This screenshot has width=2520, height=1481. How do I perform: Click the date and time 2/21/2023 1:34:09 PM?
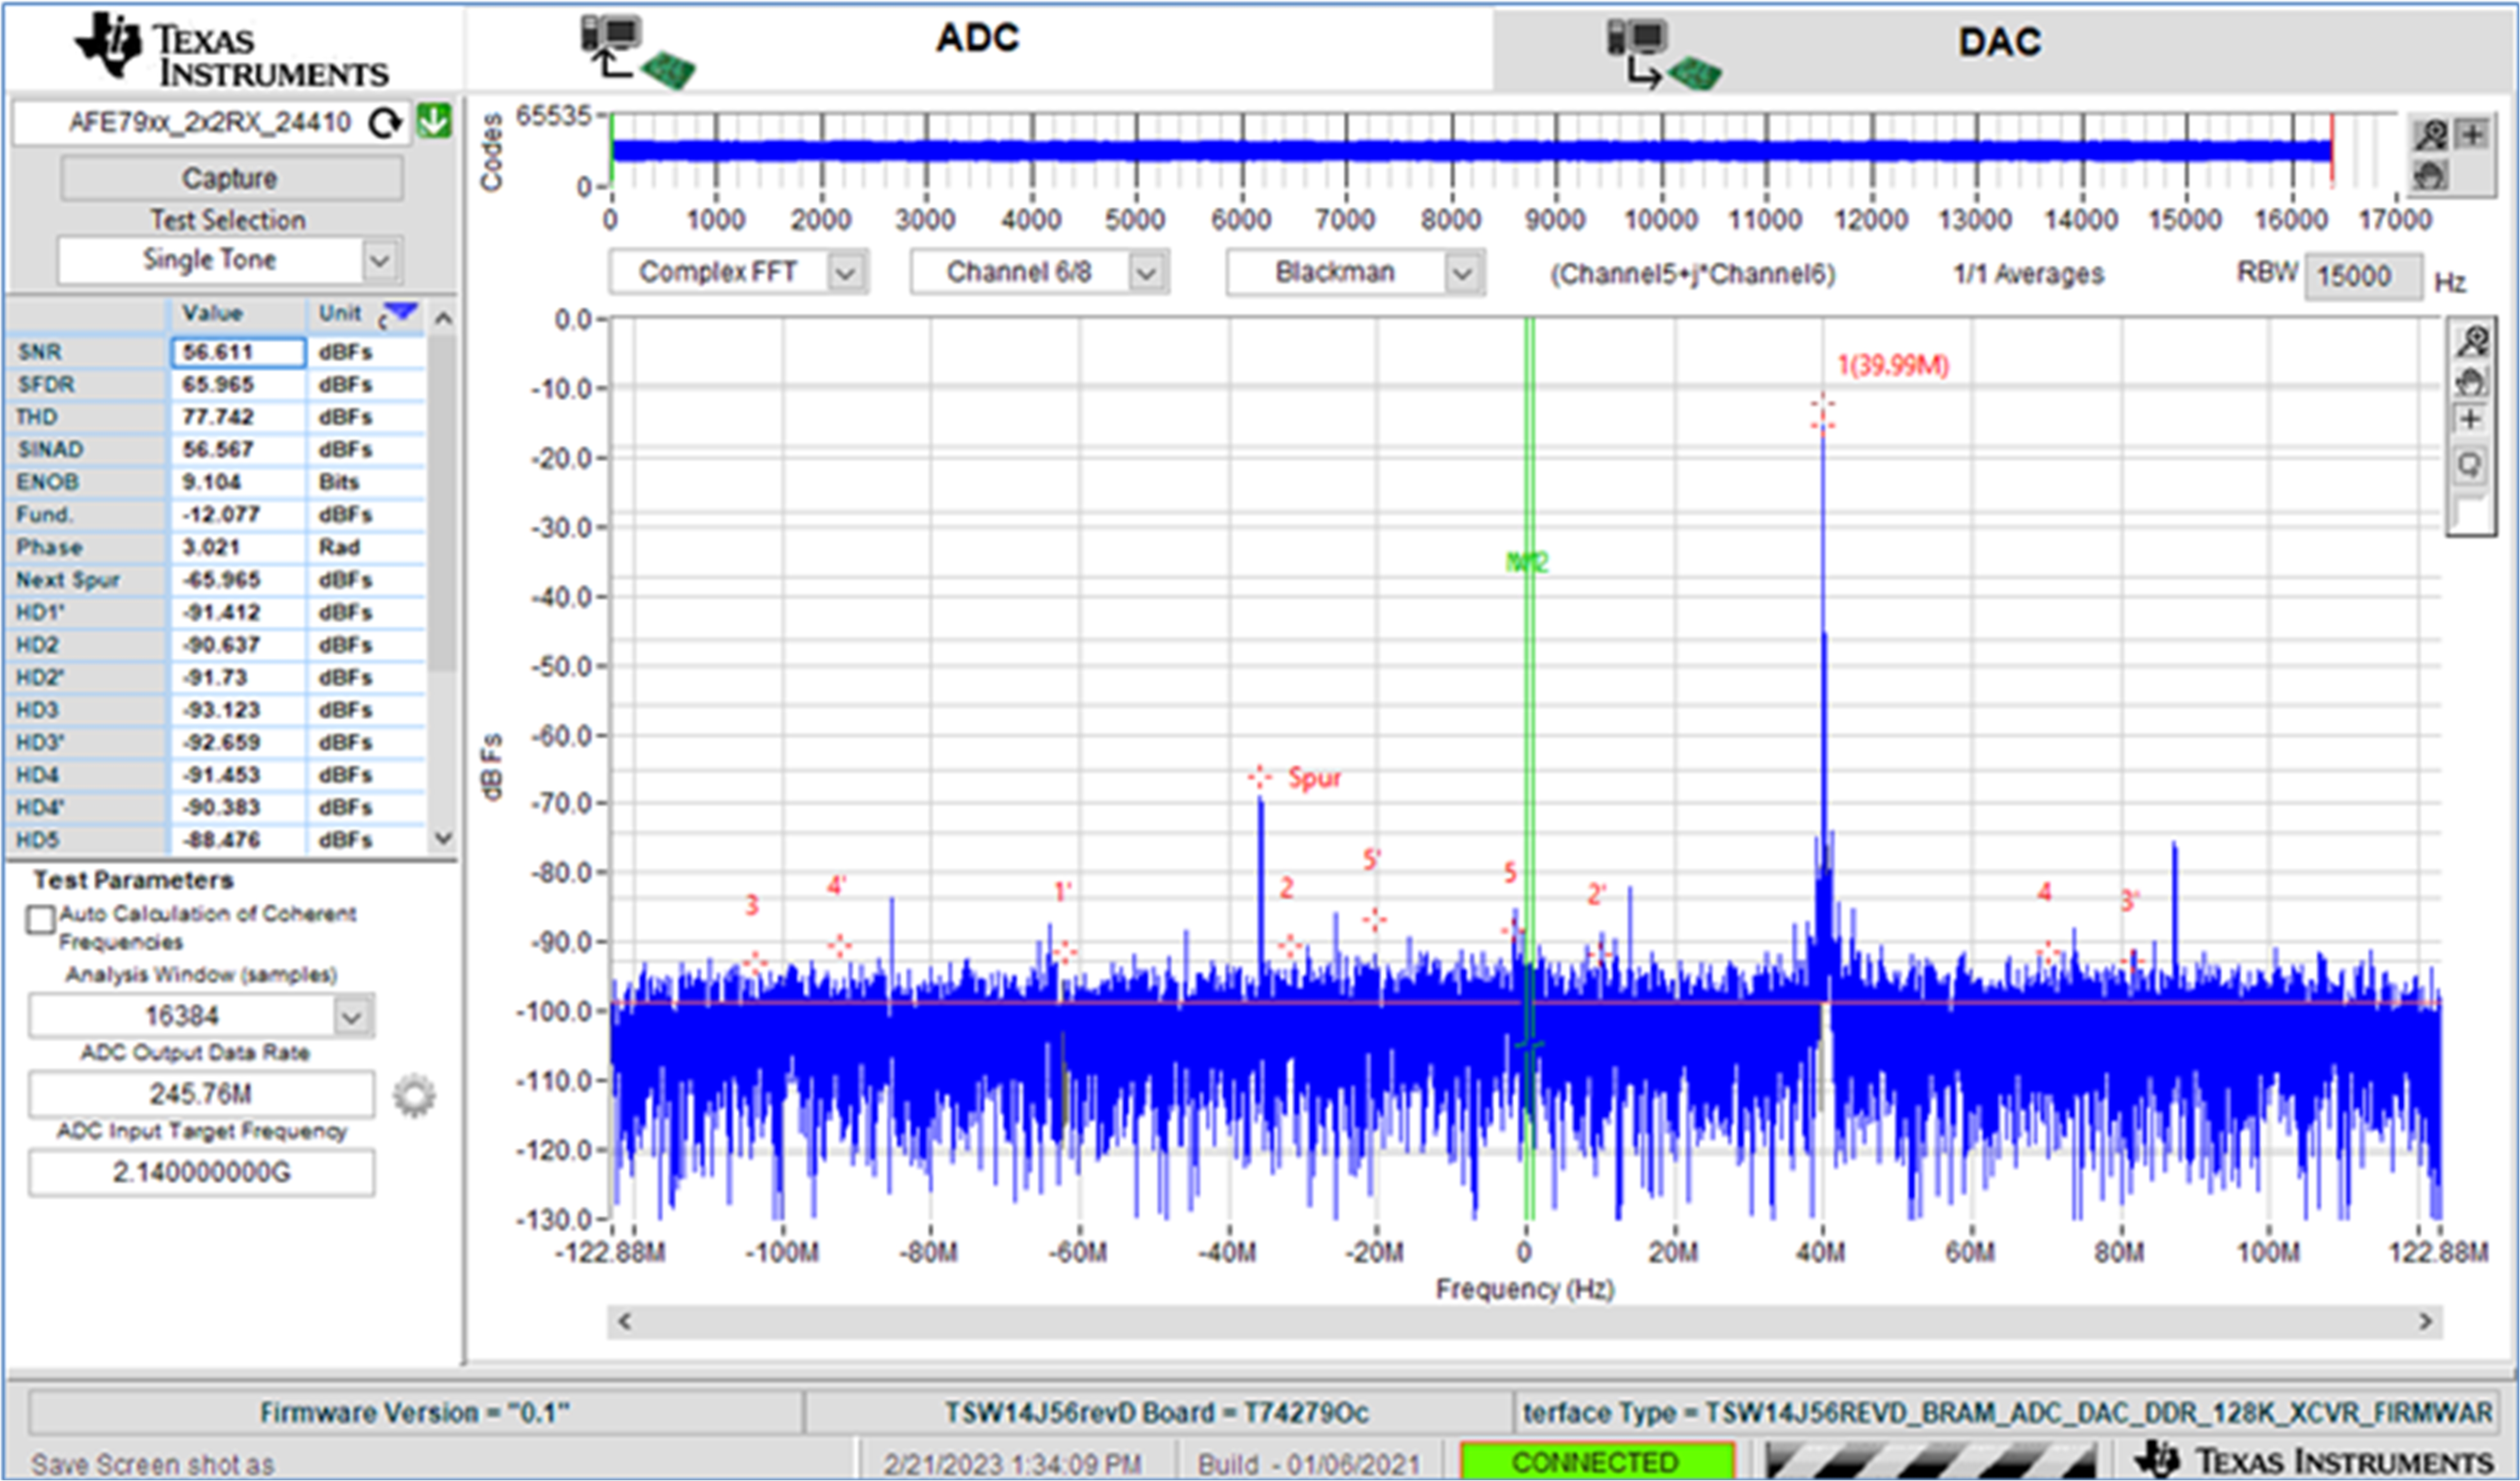(x=1012, y=1464)
